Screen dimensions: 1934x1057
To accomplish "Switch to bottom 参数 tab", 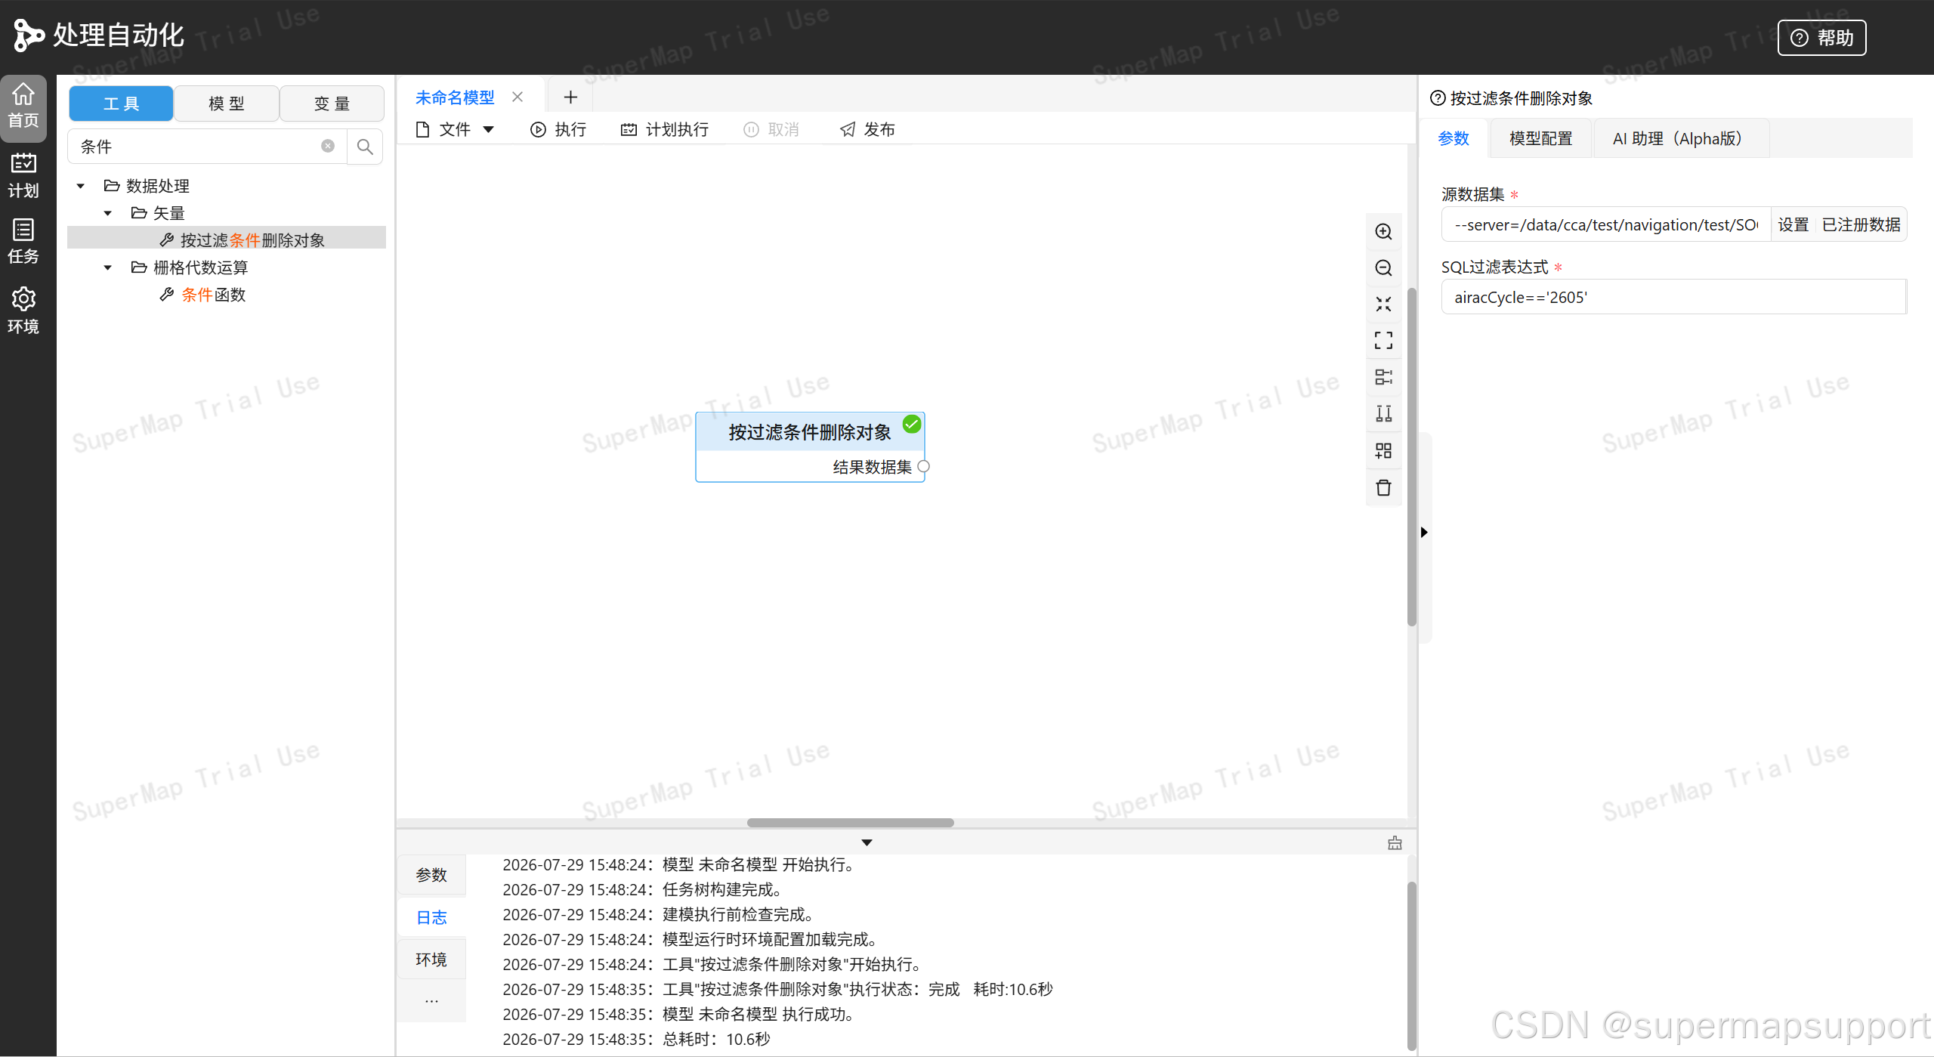I will (x=431, y=875).
